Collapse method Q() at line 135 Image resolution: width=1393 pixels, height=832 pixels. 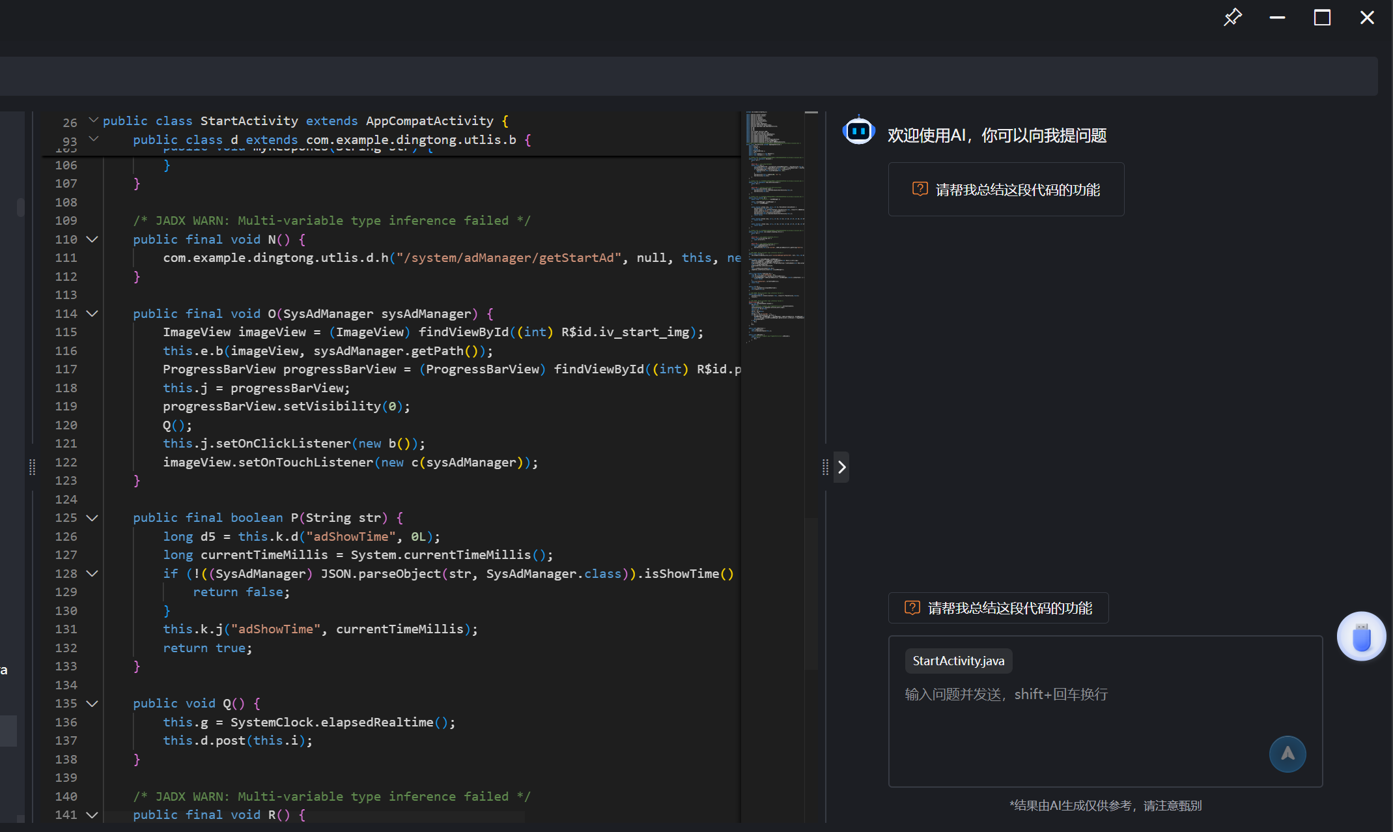click(x=92, y=704)
